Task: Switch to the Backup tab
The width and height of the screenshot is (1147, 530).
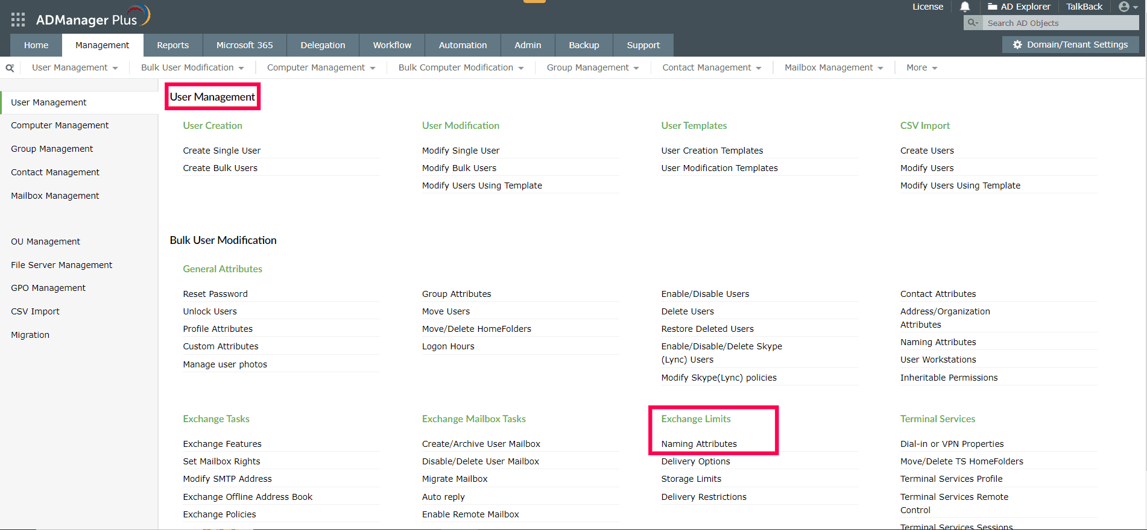Action: click(x=584, y=45)
